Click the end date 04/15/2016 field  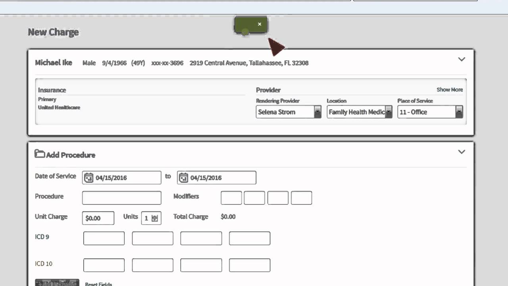[x=217, y=178]
